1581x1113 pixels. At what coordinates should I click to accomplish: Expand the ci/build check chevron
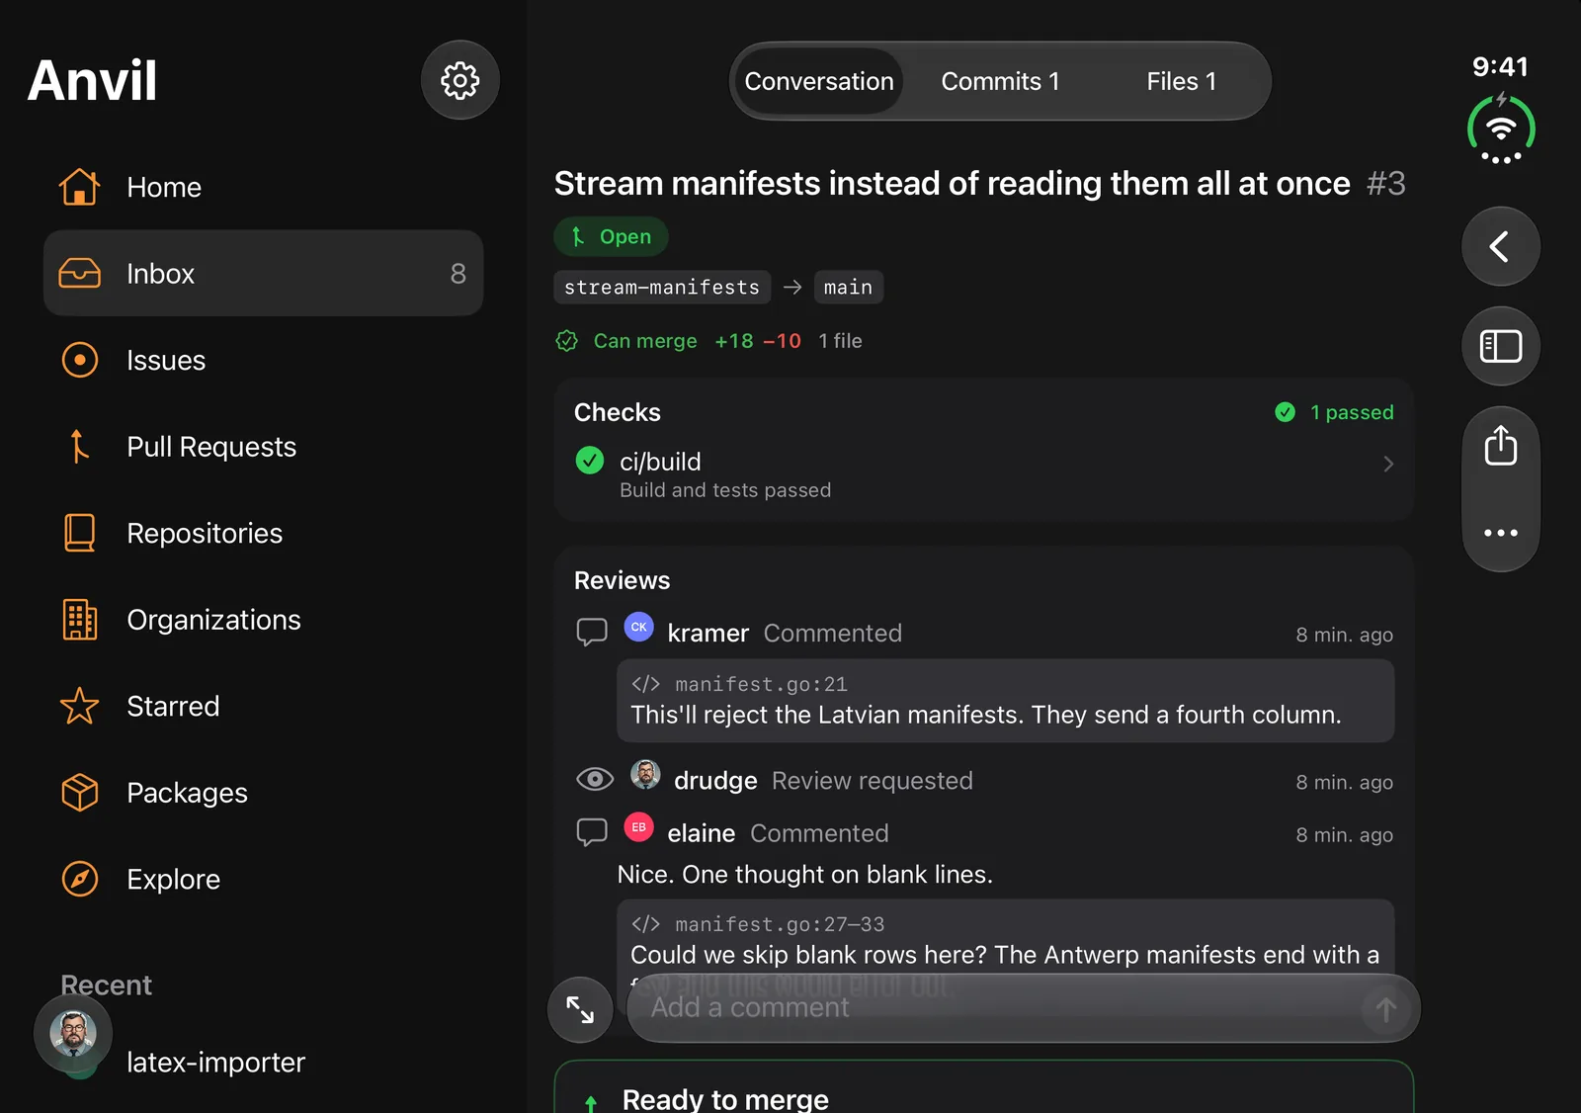[x=1387, y=464]
